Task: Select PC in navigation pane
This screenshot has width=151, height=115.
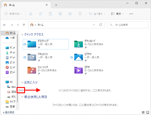Action: tap(8, 82)
